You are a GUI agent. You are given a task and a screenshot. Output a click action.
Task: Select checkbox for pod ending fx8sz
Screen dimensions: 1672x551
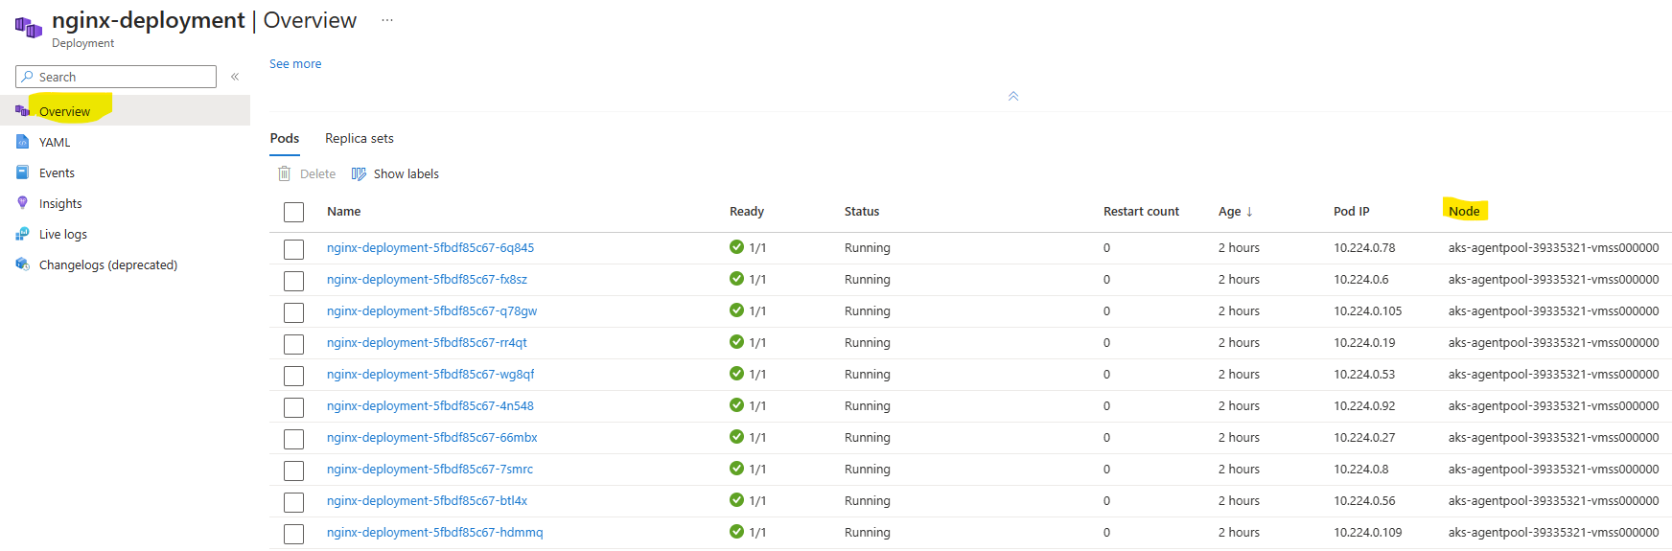pyautogui.click(x=294, y=281)
